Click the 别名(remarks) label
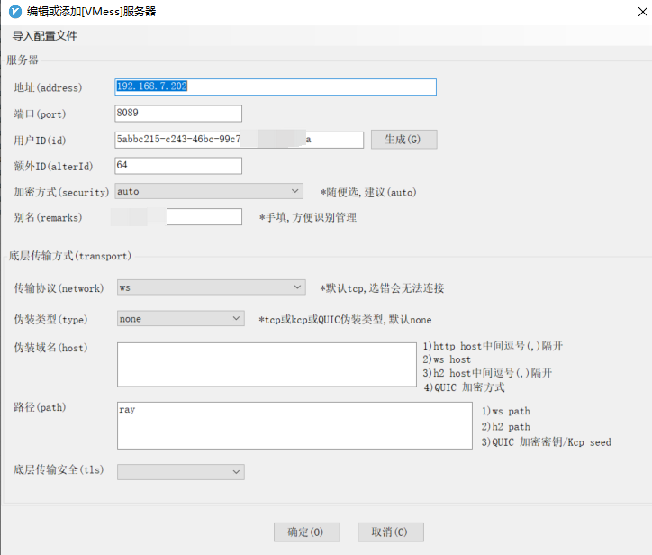The image size is (652, 555). (48, 217)
